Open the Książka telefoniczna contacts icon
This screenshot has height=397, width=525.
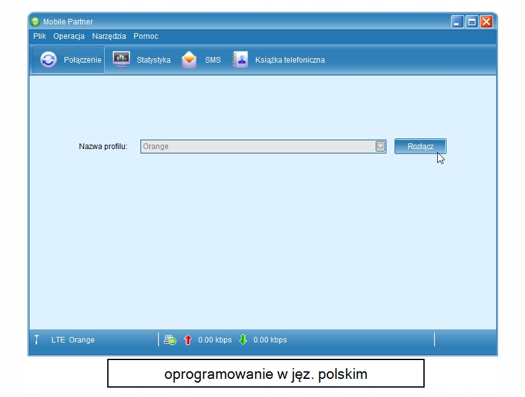point(240,60)
